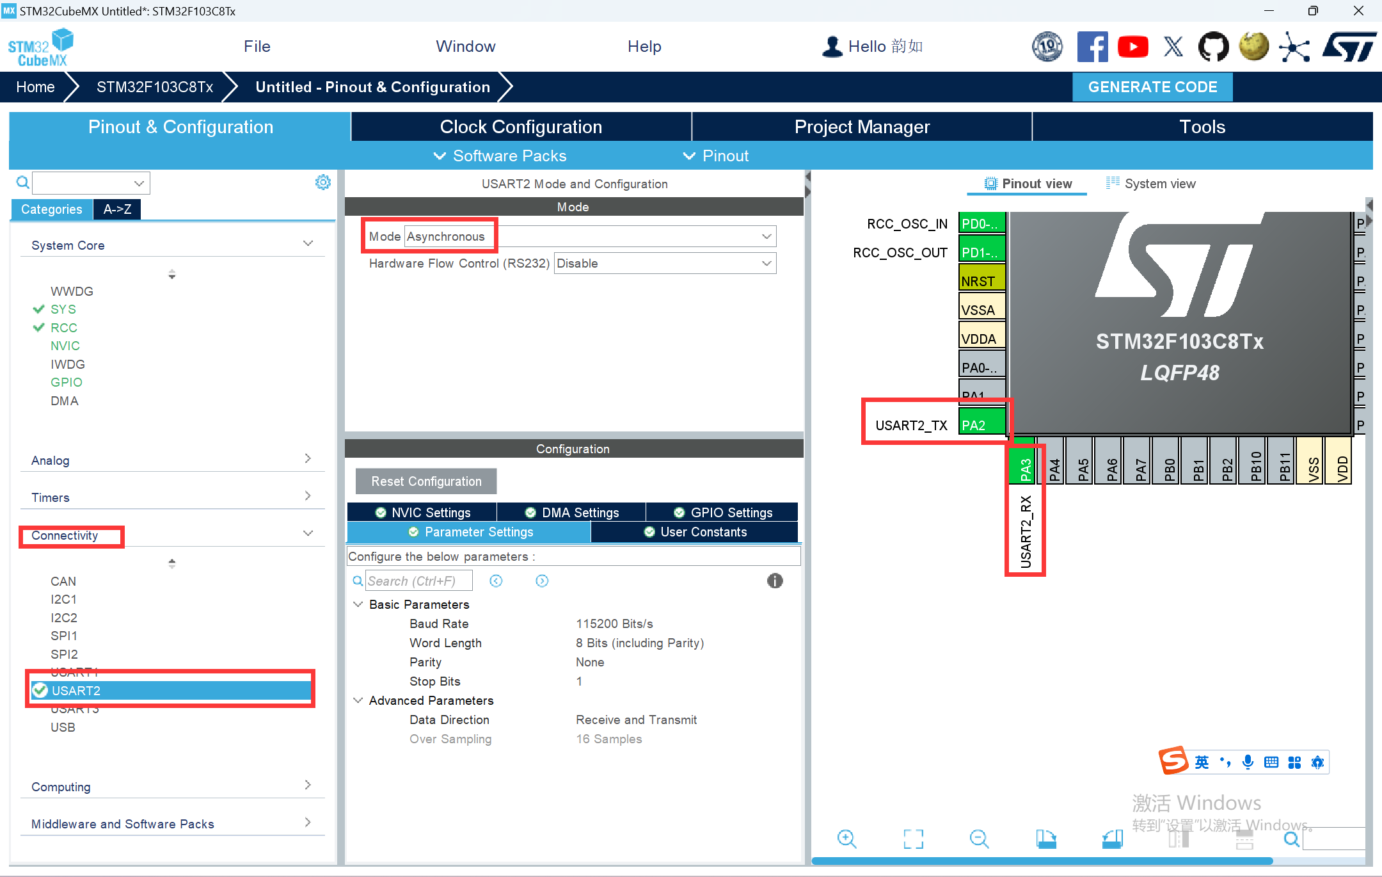Fit the chip to the pinout view
1382x877 pixels.
click(914, 839)
